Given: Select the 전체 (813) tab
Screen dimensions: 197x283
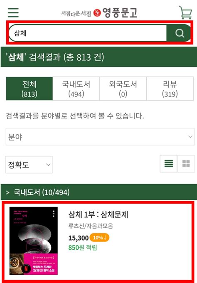Looking at the screenshot, I should click(x=29, y=89).
